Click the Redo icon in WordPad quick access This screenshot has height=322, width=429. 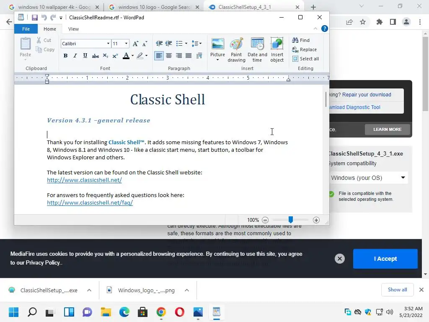click(x=53, y=18)
